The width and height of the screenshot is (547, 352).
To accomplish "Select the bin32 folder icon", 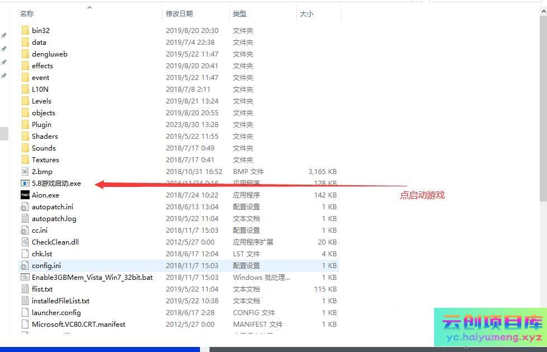I will [x=25, y=30].
